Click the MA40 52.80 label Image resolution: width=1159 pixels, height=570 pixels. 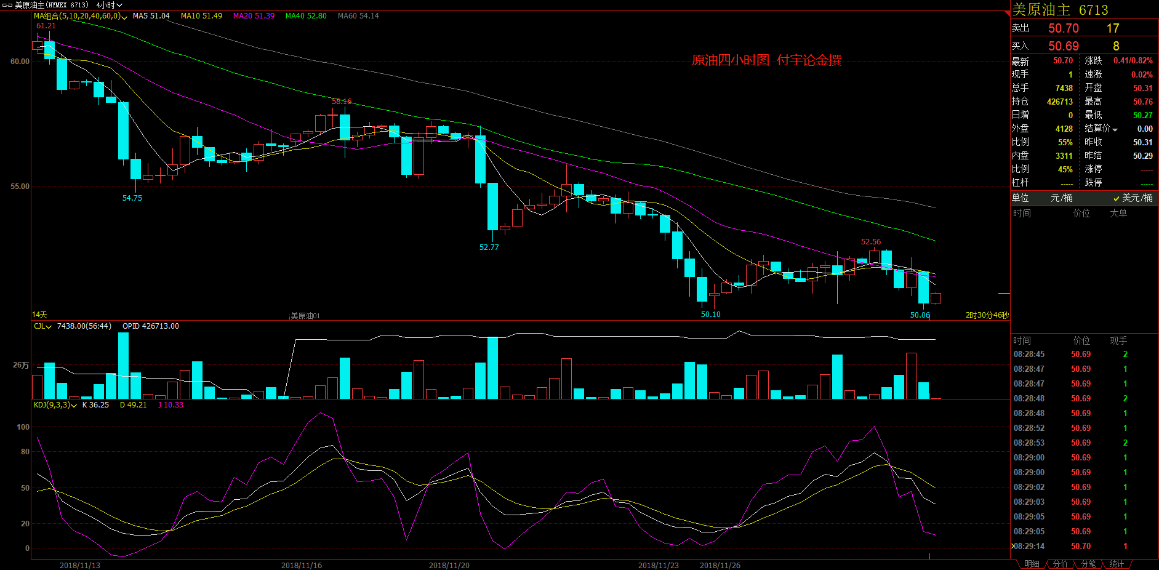[306, 16]
